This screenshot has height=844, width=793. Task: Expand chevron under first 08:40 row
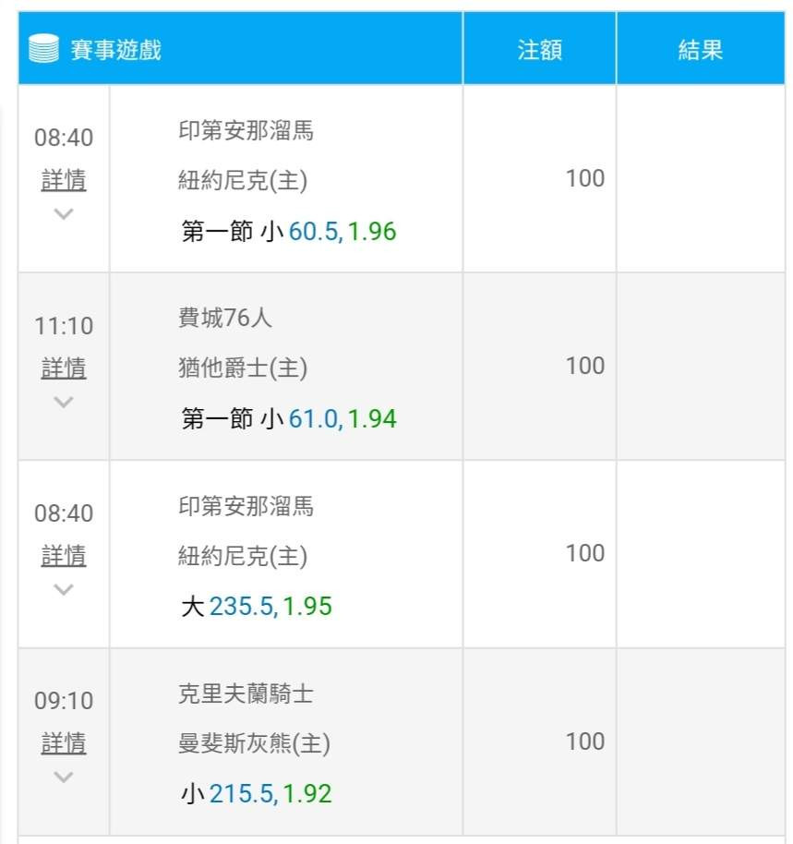click(64, 214)
